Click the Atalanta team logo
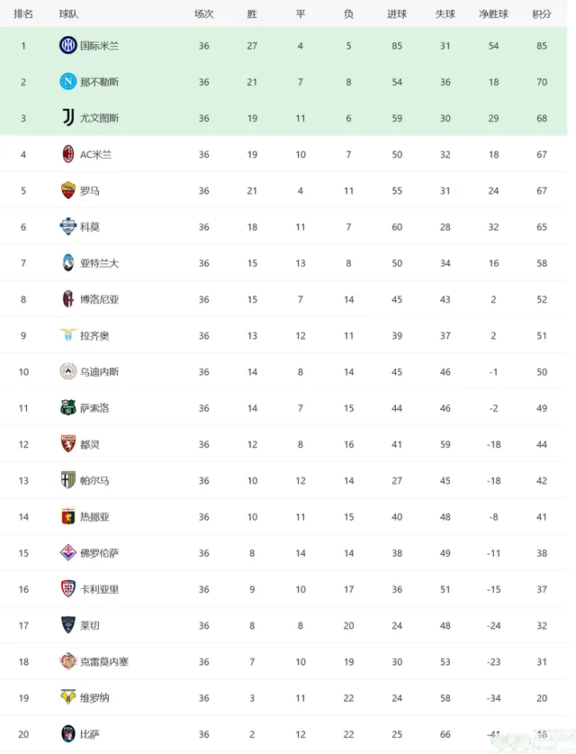Screen dimensions: 576x754 tap(68, 262)
